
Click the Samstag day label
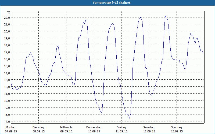pyautogui.click(x=149, y=128)
